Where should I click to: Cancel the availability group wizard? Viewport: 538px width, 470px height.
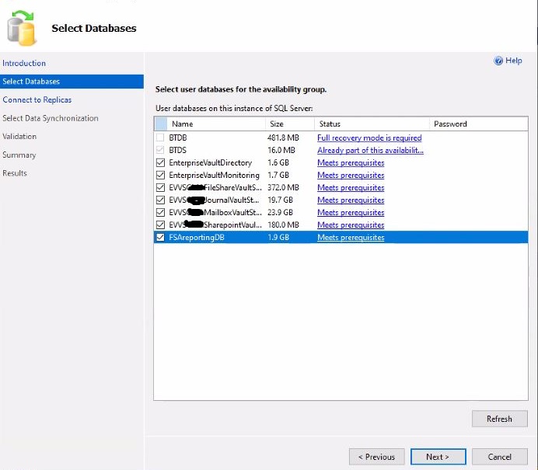500,457
